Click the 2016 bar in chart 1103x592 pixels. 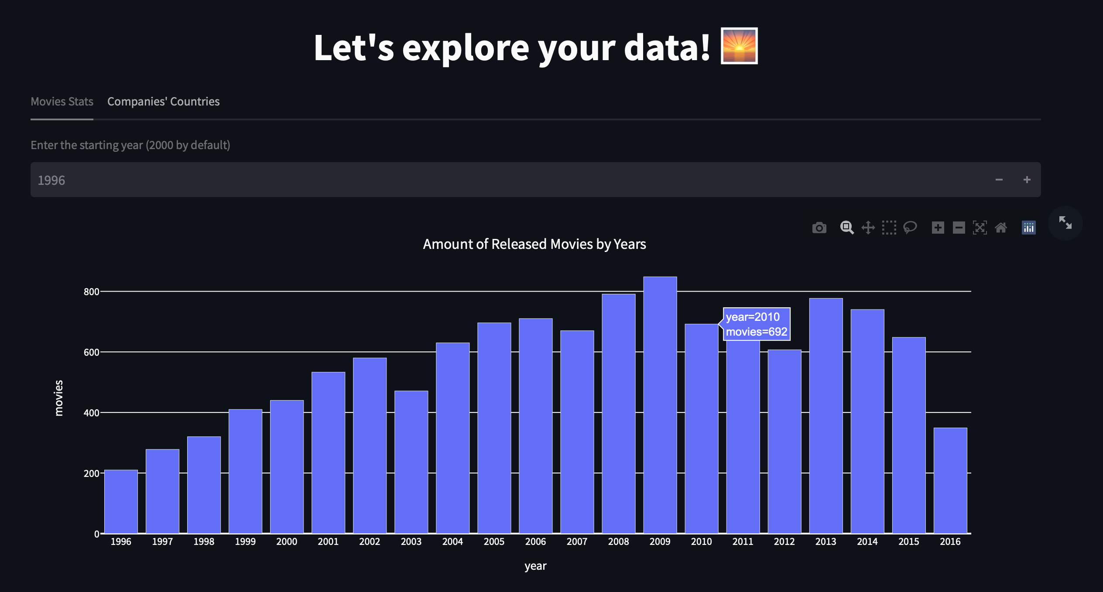950,480
